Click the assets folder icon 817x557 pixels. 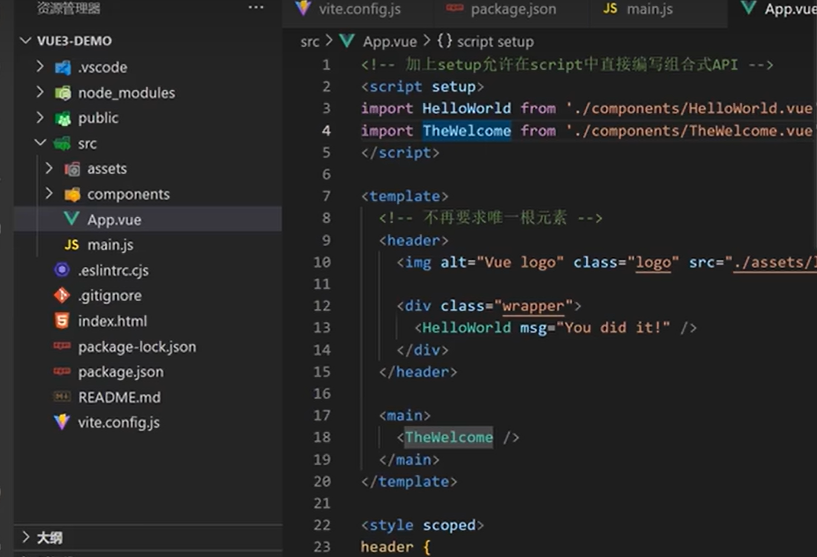72,169
